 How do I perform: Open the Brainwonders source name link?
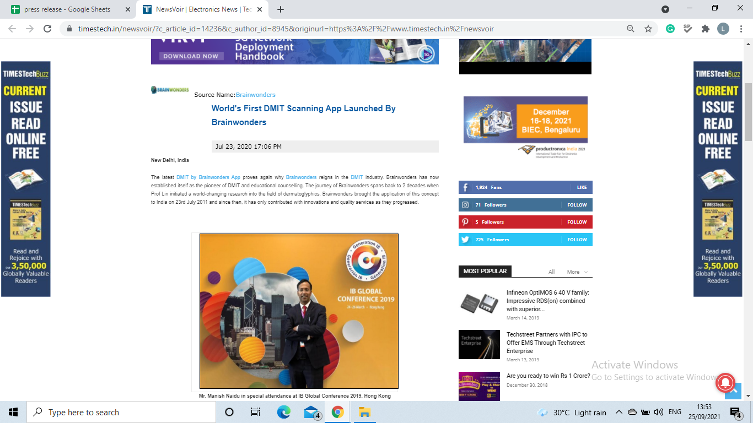pyautogui.click(x=255, y=95)
